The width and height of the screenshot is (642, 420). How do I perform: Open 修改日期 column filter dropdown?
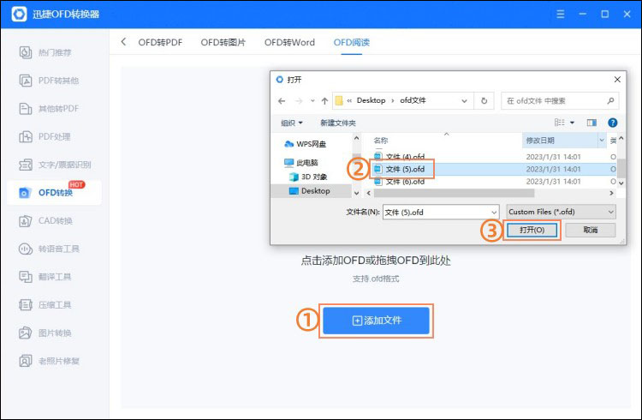click(602, 141)
